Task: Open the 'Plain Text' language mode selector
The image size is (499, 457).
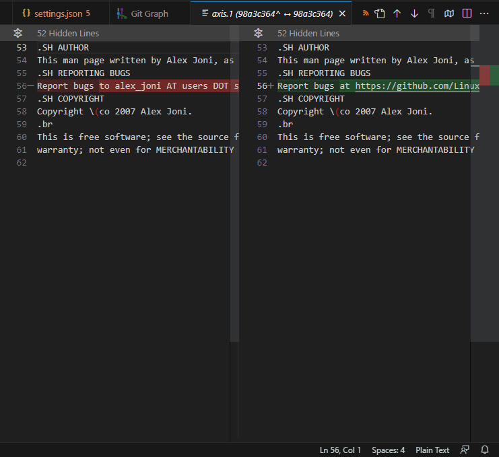Action: coord(432,450)
